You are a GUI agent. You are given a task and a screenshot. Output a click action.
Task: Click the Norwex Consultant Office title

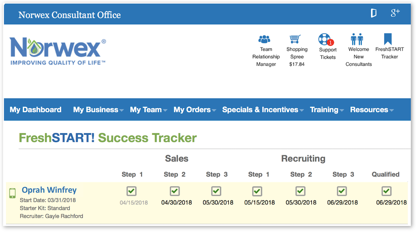69,15
